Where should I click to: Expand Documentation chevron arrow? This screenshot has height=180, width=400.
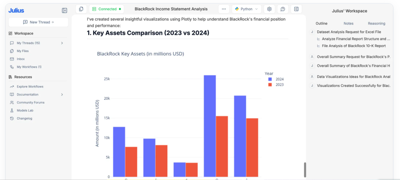pyautogui.click(x=62, y=95)
